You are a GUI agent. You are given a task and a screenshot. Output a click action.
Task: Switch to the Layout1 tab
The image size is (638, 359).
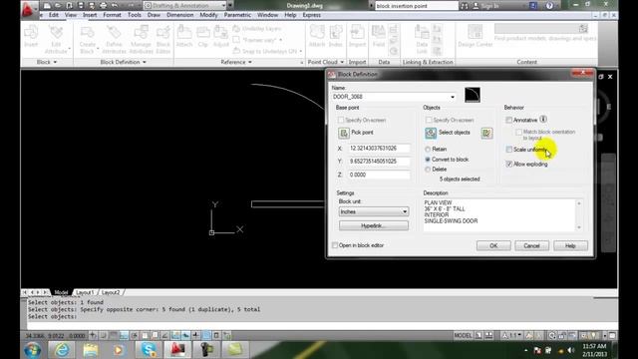[85, 292]
